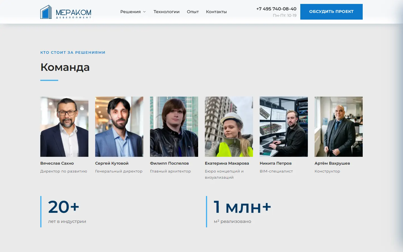Viewport: 403px width, 252px height.
Task: Click the title Директор по развитию
Action: point(64,171)
